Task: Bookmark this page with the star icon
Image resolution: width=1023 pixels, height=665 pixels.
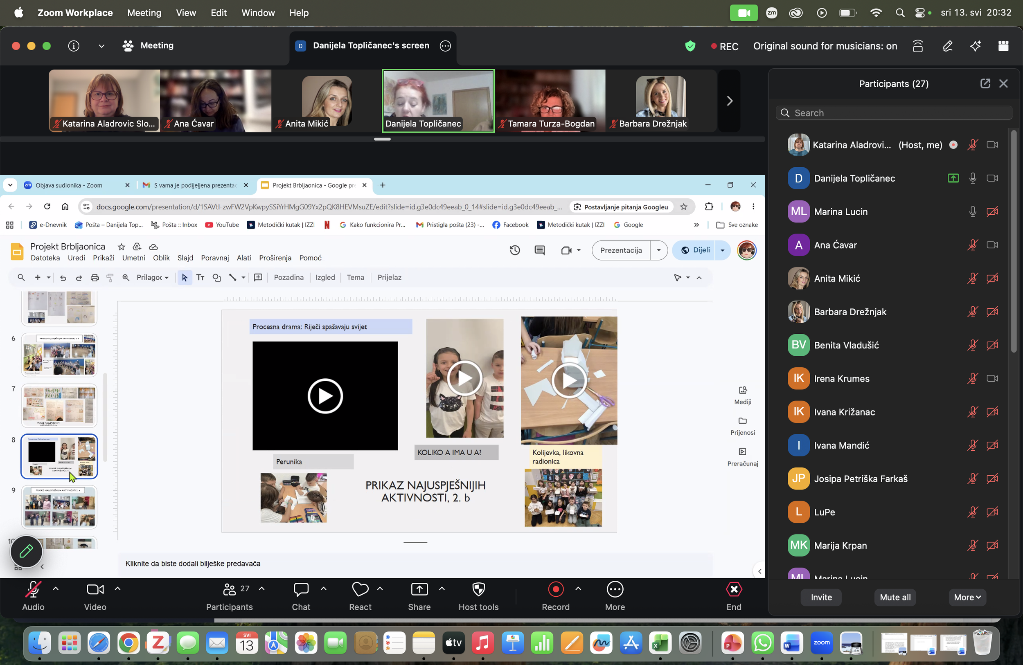Action: pos(683,207)
